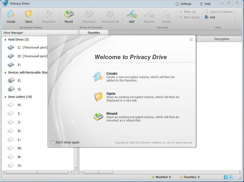
Task: Click the Dismount toolbar icon
Action: point(89,14)
